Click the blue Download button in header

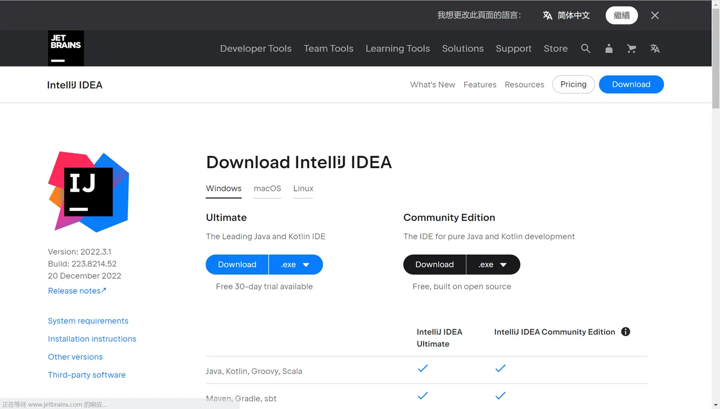pyautogui.click(x=631, y=84)
